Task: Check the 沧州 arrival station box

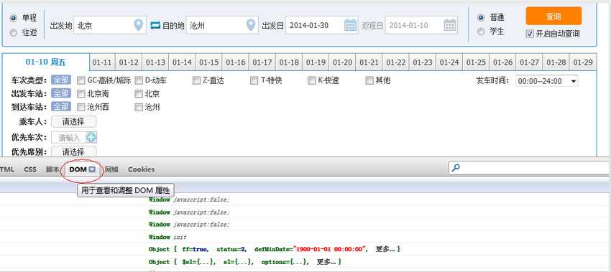Action: [x=139, y=107]
